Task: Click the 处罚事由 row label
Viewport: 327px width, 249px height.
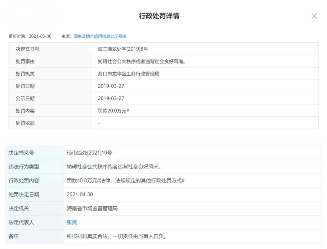Action: 25,61
